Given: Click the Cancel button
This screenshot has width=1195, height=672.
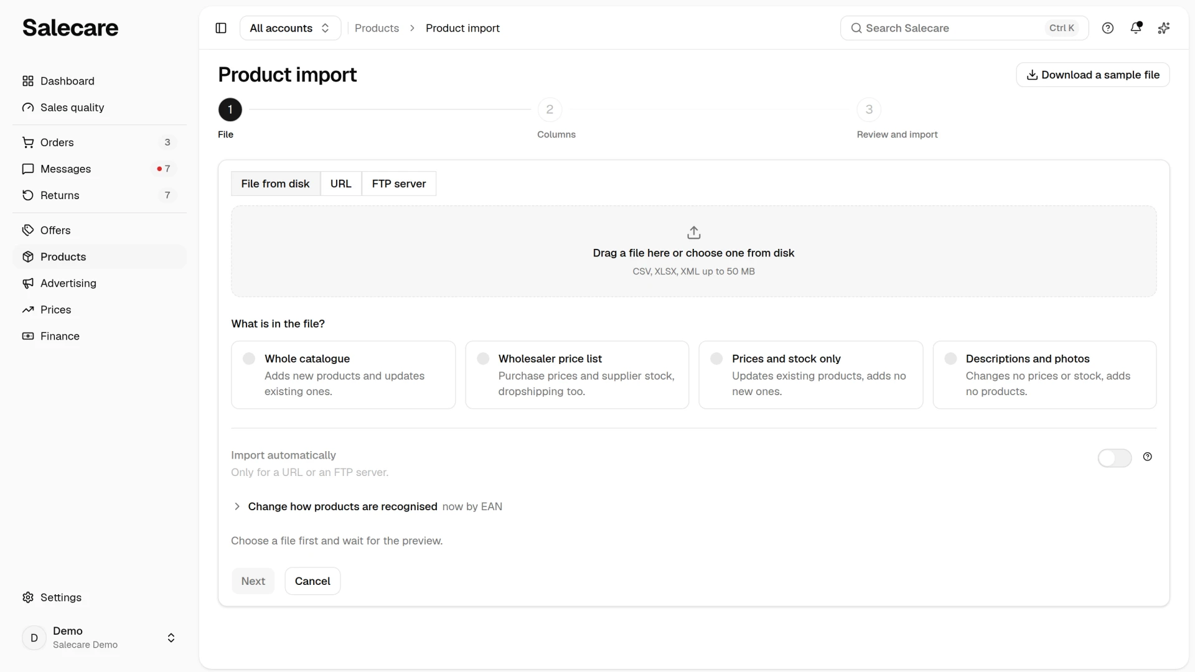Looking at the screenshot, I should (312, 581).
